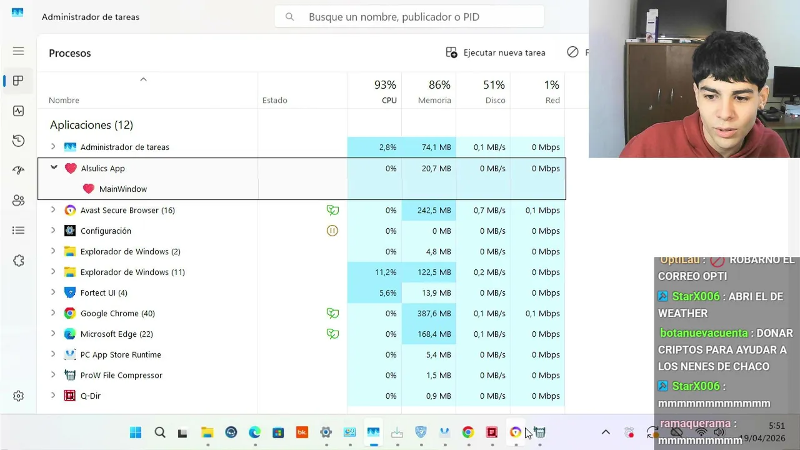Sort by Memoria 86% column header
800x450 pixels.
click(429, 91)
